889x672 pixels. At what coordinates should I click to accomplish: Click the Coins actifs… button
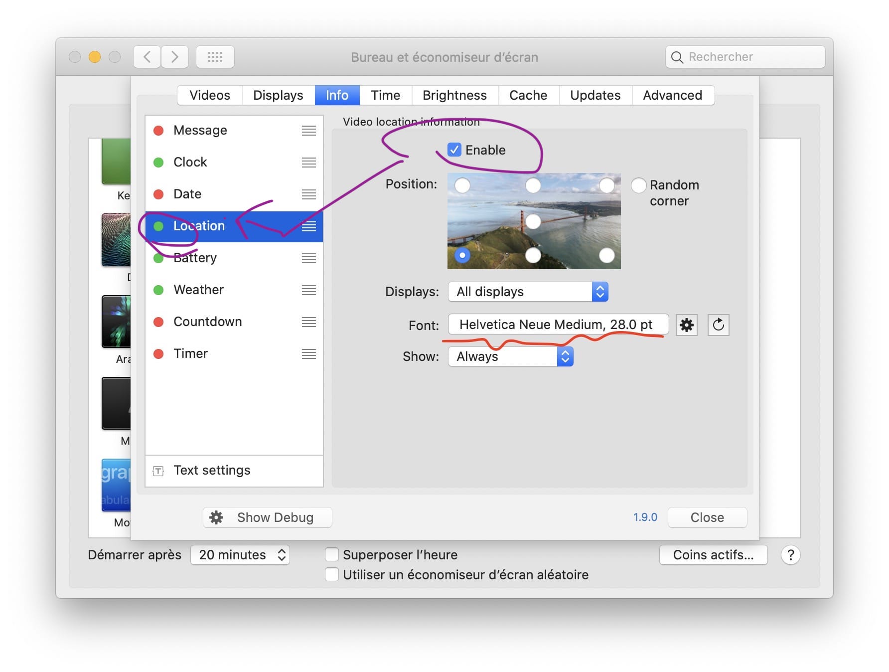tap(713, 555)
